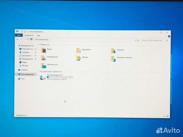
Task: Collapse the Папки (7) group
Action: 39,44
